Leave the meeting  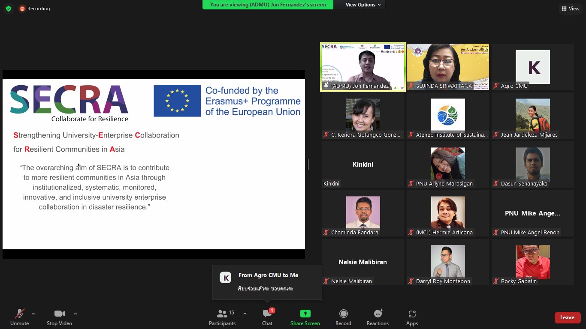(x=567, y=317)
